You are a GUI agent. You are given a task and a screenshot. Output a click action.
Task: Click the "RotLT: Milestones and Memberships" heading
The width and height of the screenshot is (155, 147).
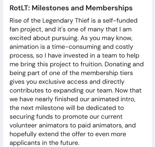pyautogui.click(x=71, y=8)
